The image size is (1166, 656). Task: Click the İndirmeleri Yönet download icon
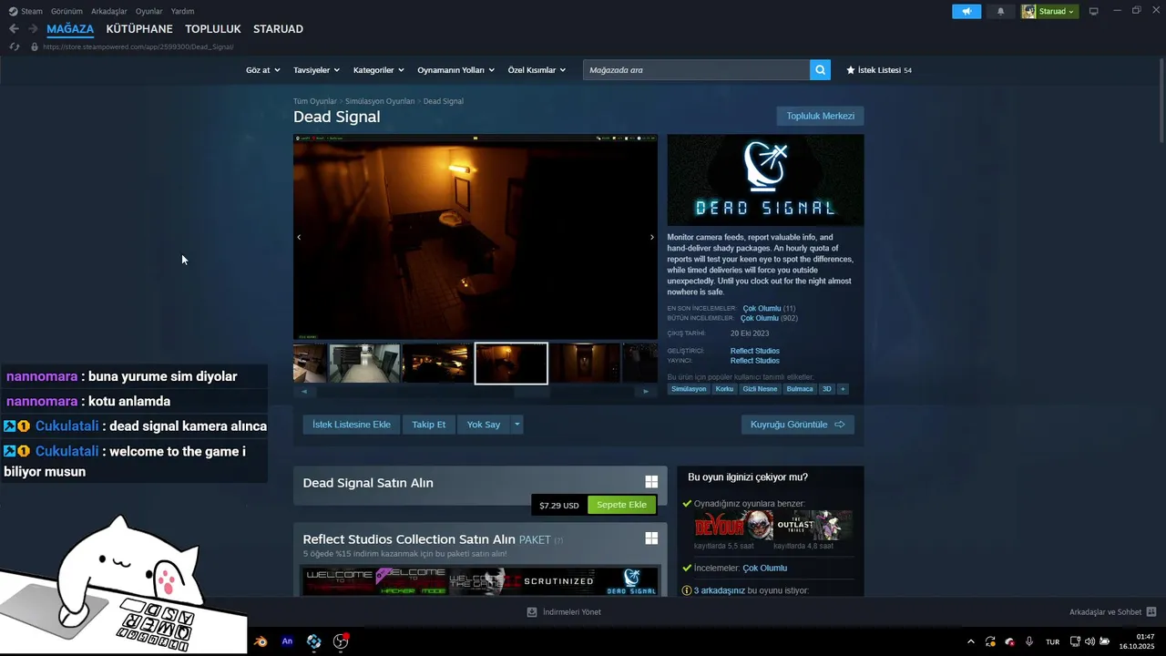(x=532, y=612)
